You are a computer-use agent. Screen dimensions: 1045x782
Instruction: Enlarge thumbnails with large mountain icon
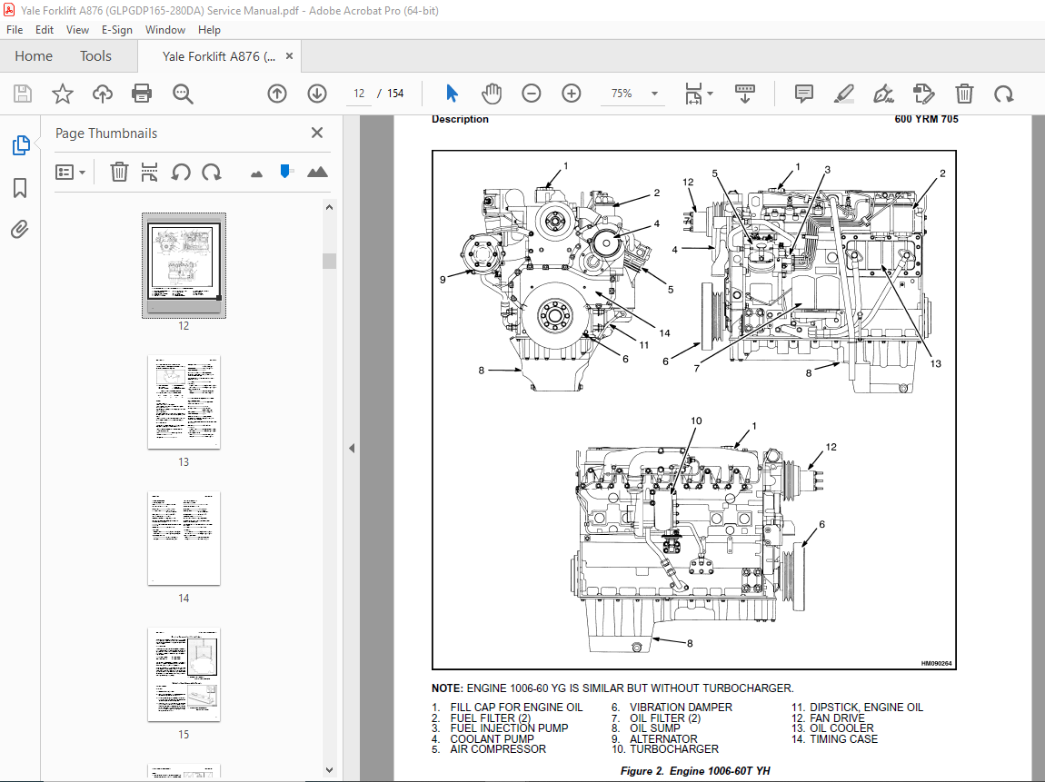(x=317, y=172)
